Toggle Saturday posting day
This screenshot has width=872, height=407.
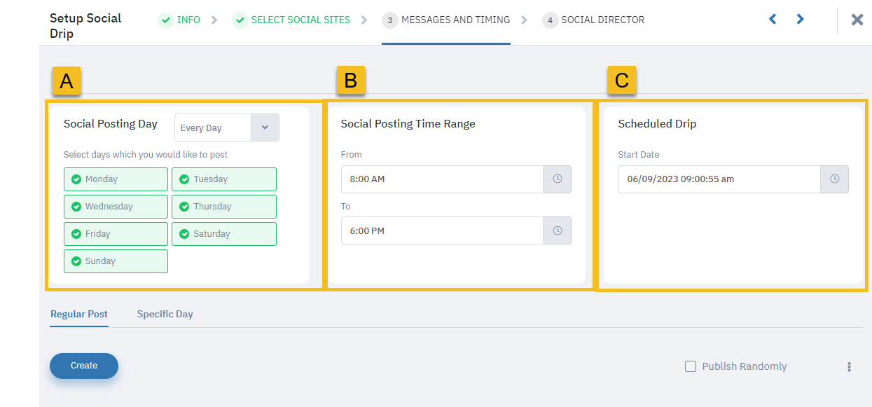[224, 234]
